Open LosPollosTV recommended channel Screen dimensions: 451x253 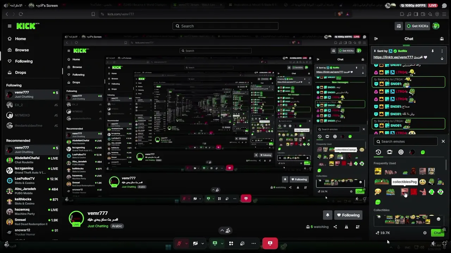coord(32,181)
